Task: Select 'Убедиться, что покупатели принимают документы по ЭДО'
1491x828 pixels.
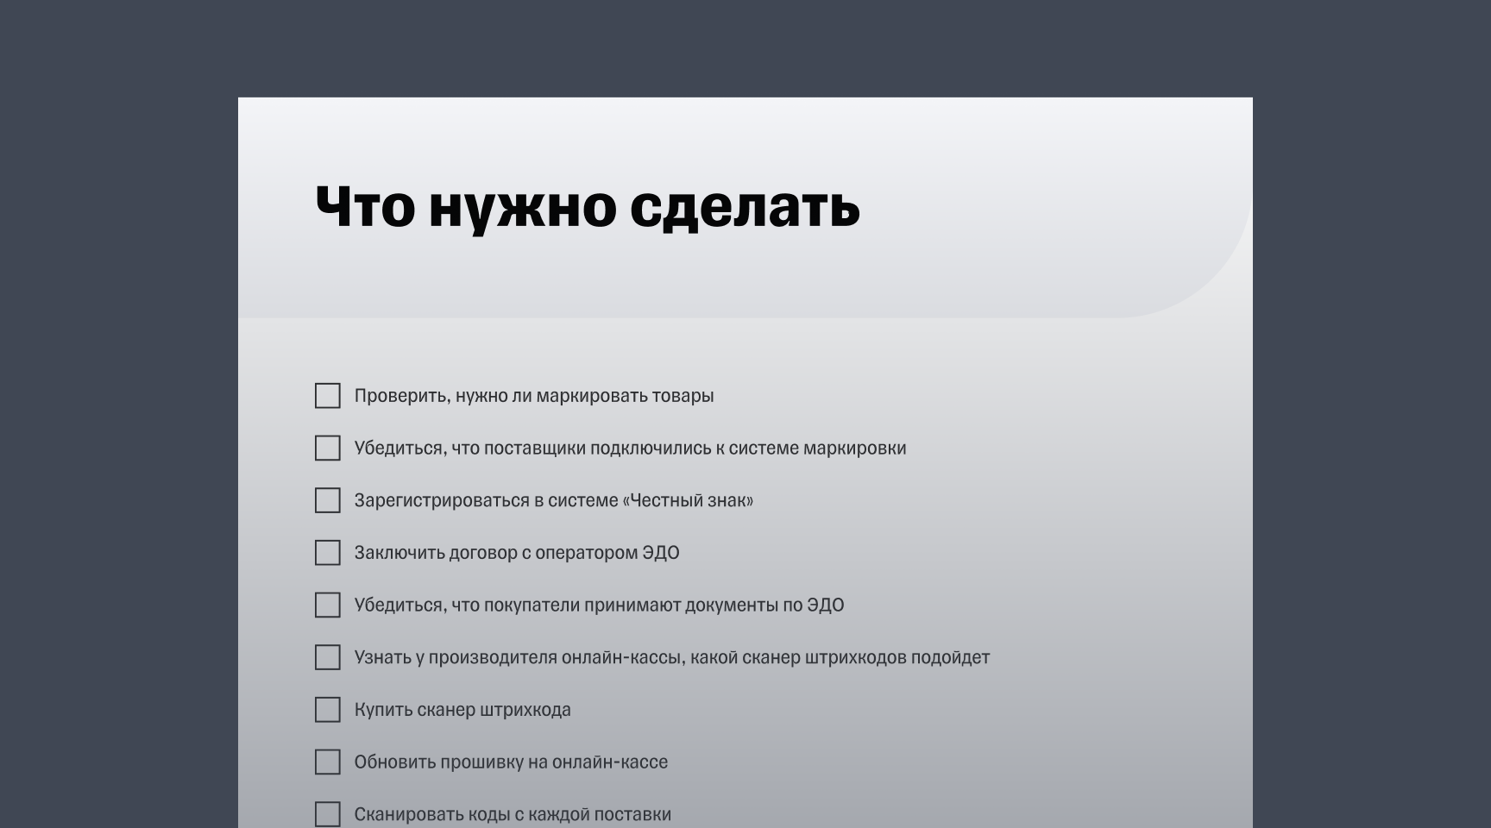Action: coord(601,605)
